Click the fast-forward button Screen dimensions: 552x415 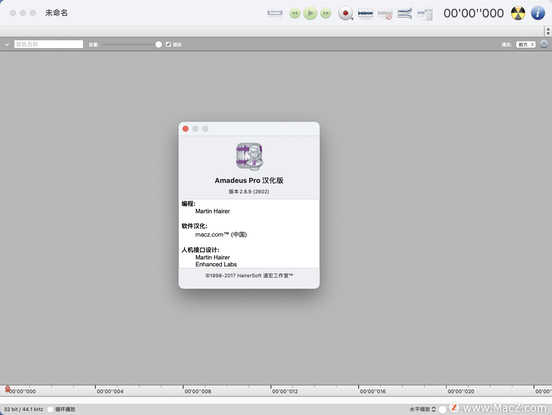326,13
